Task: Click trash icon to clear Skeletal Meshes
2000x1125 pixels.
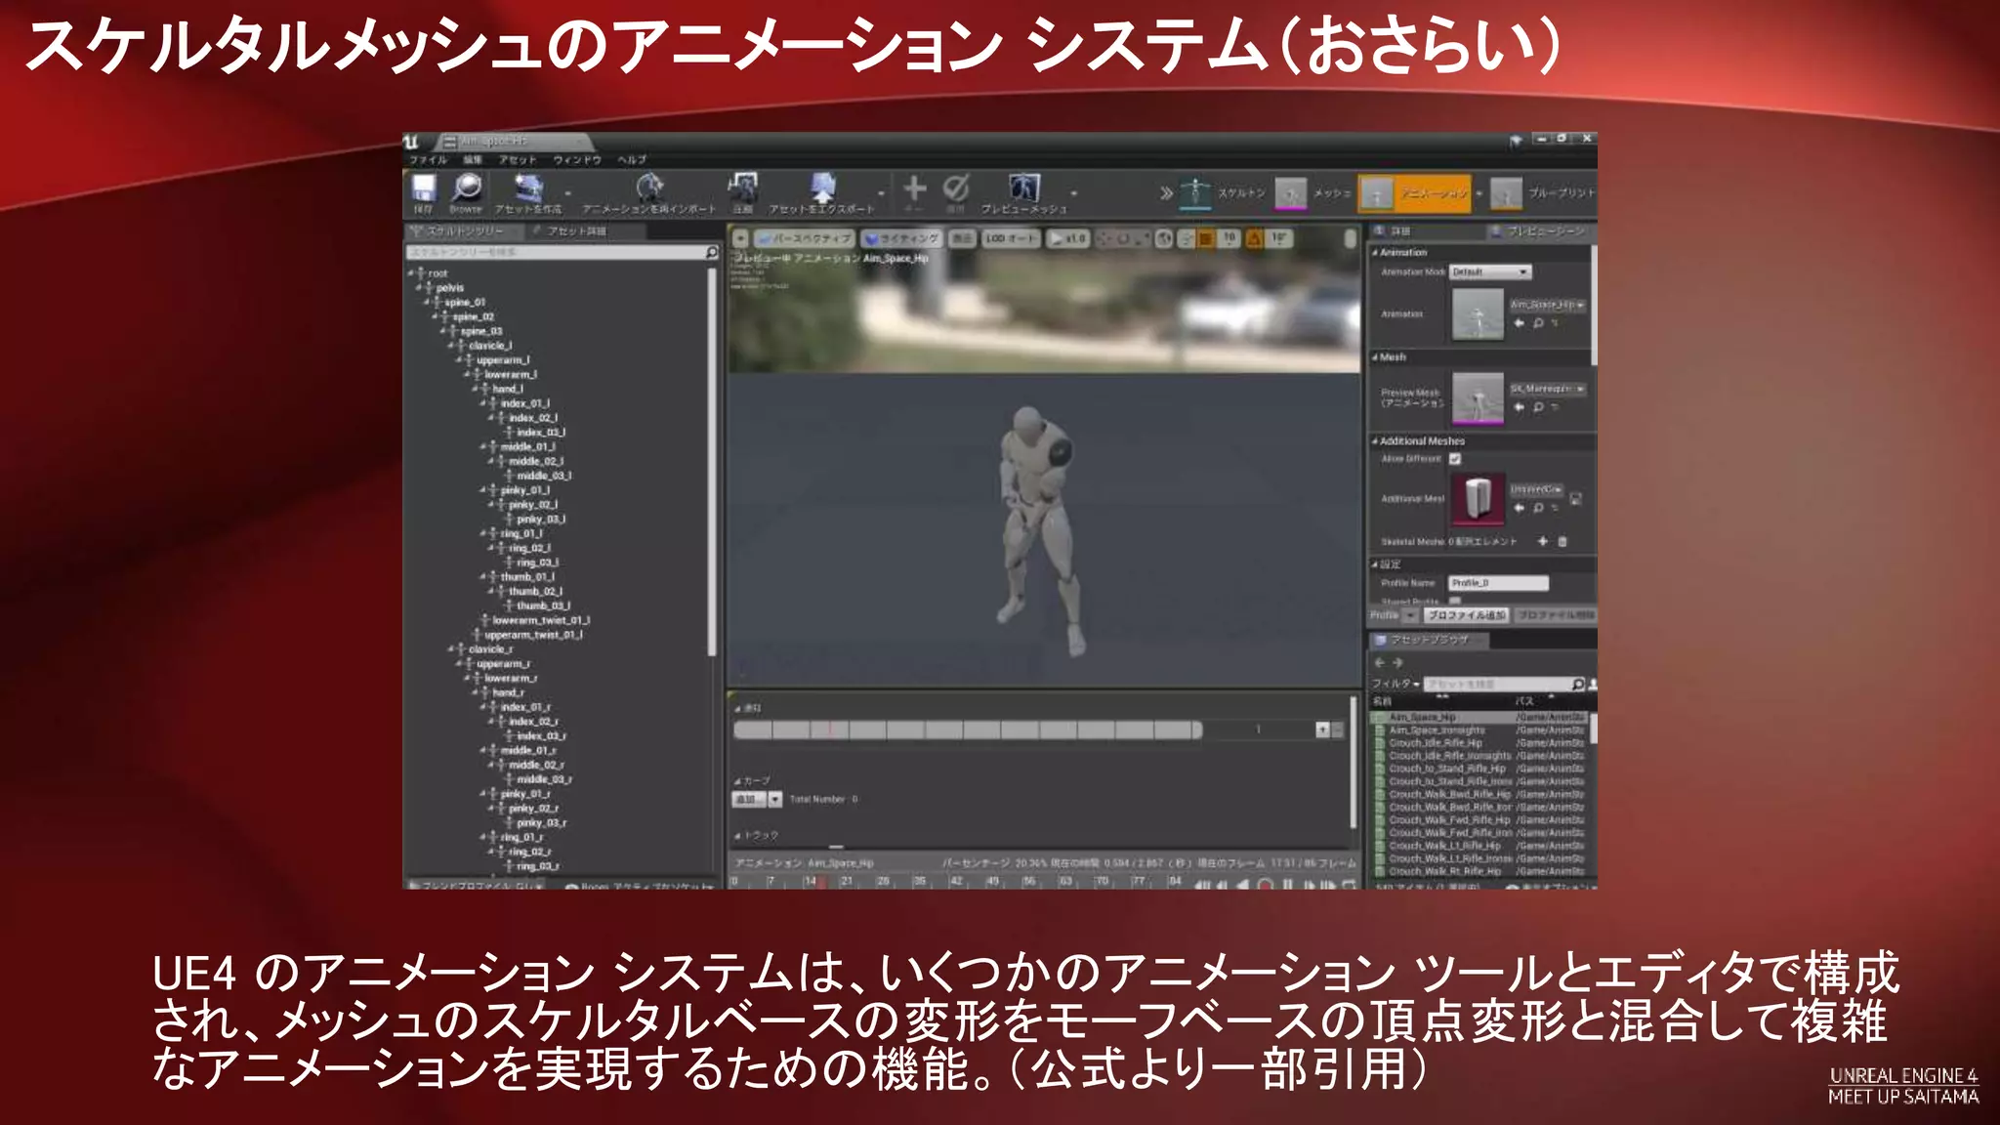Action: click(x=1562, y=541)
